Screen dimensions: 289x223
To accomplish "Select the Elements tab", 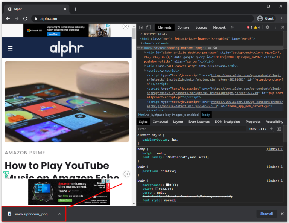I will click(164, 27).
